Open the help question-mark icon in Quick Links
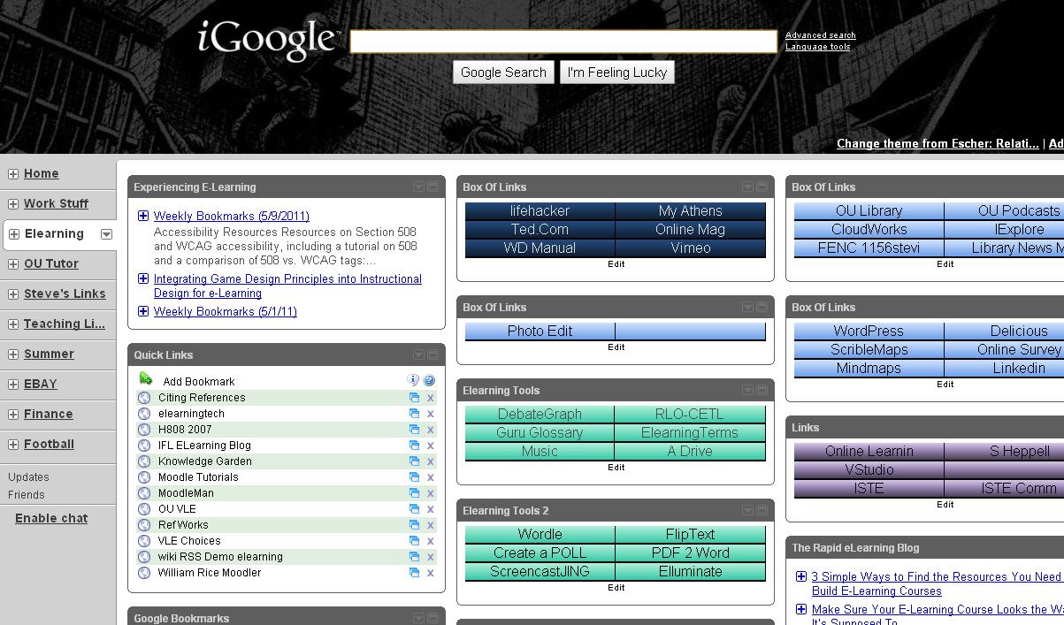This screenshot has height=625, width=1064. (429, 380)
